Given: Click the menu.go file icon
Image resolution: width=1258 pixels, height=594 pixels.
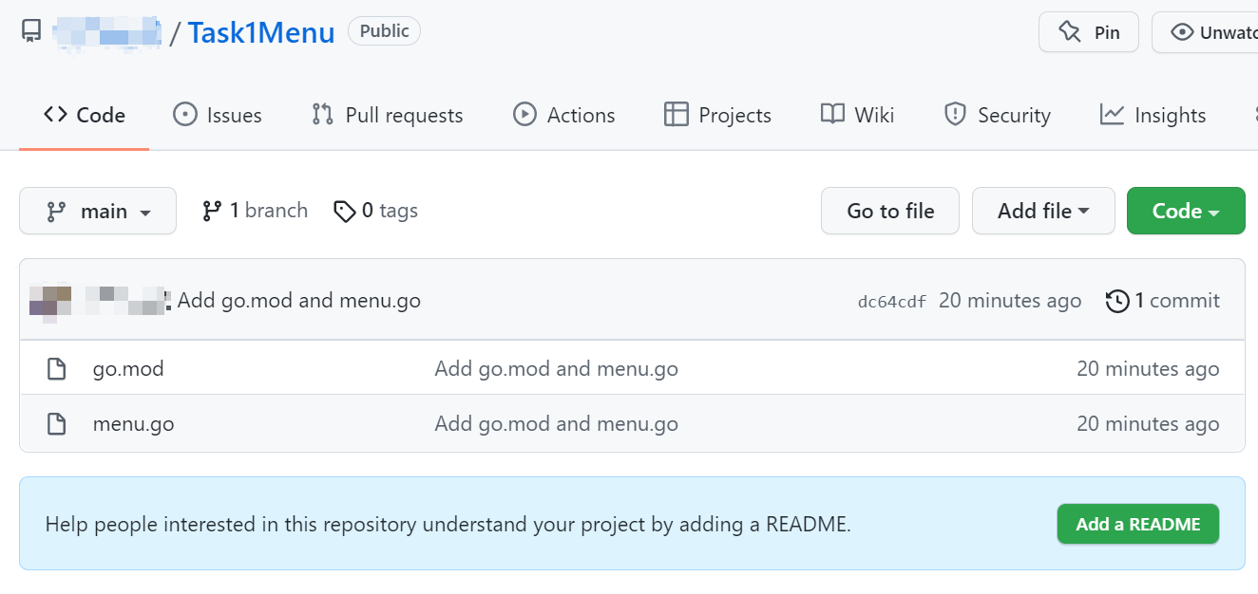Looking at the screenshot, I should tap(57, 424).
